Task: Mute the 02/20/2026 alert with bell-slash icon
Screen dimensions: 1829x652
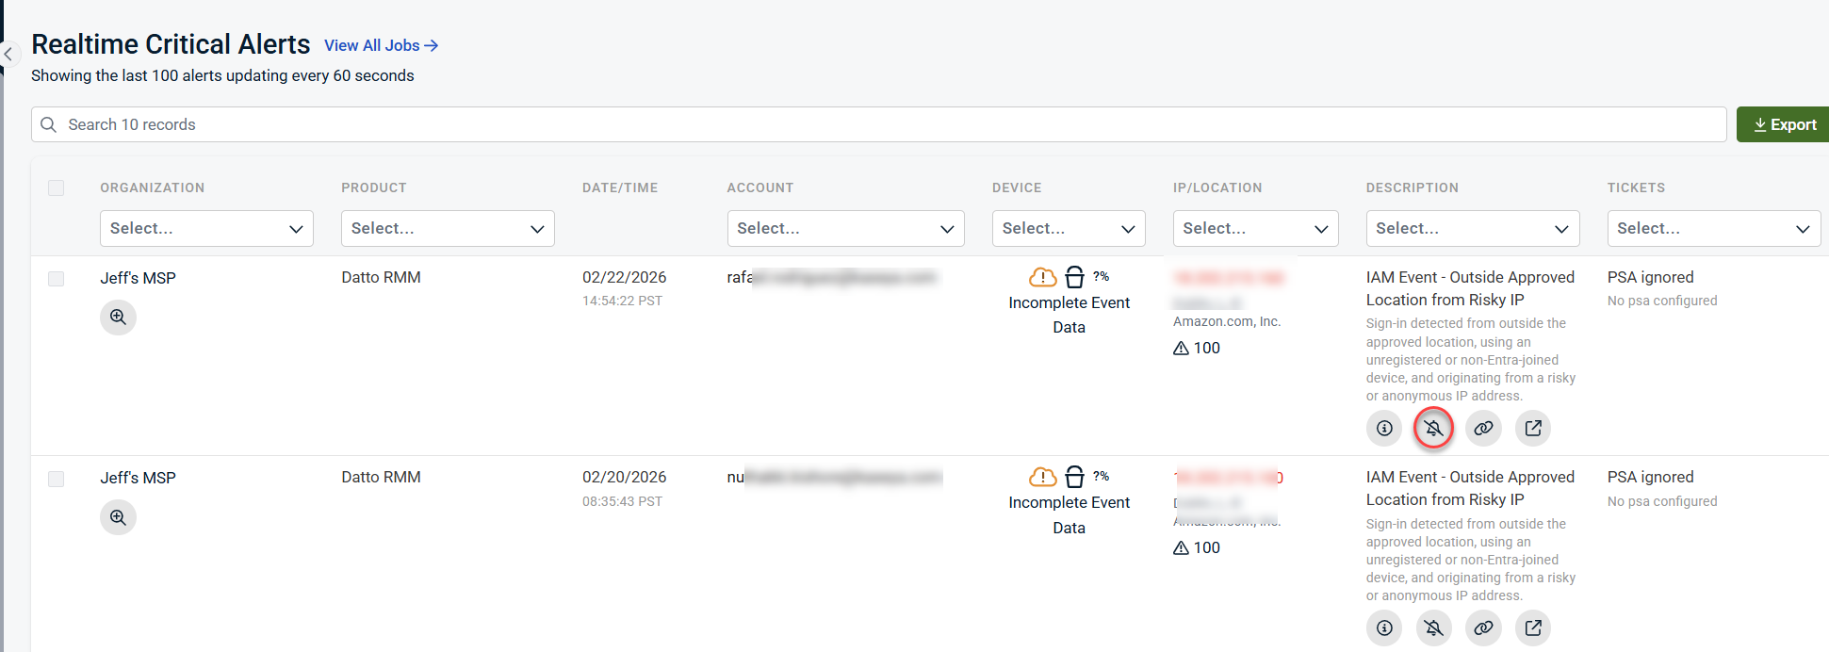Action: (x=1433, y=628)
